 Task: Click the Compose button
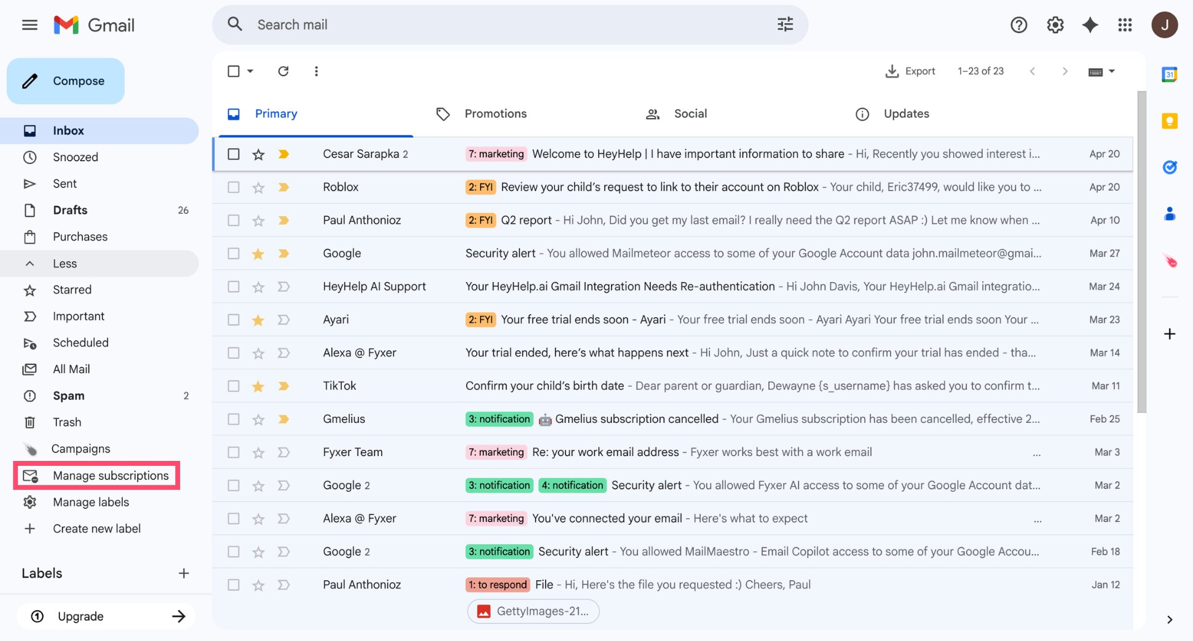(66, 81)
